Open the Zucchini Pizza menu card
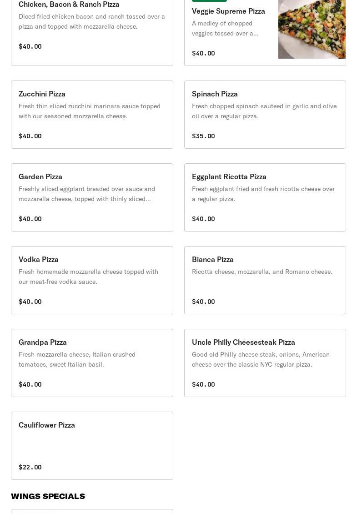This screenshot has height=514, width=357. click(x=92, y=115)
